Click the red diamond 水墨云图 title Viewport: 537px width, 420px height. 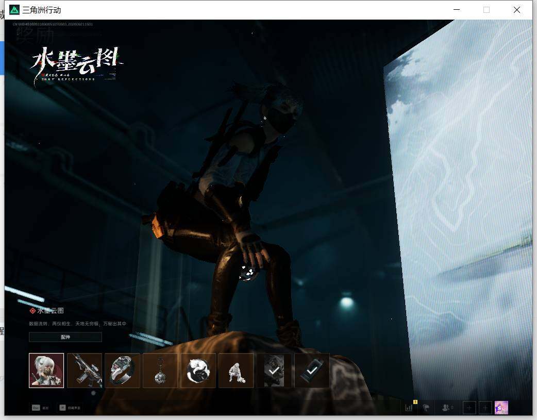tap(46, 311)
